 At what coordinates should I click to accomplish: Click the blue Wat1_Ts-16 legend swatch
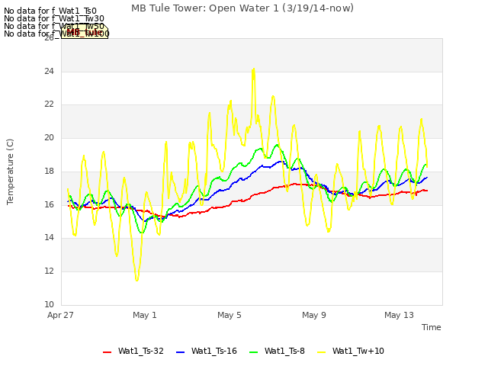tap(180, 352)
